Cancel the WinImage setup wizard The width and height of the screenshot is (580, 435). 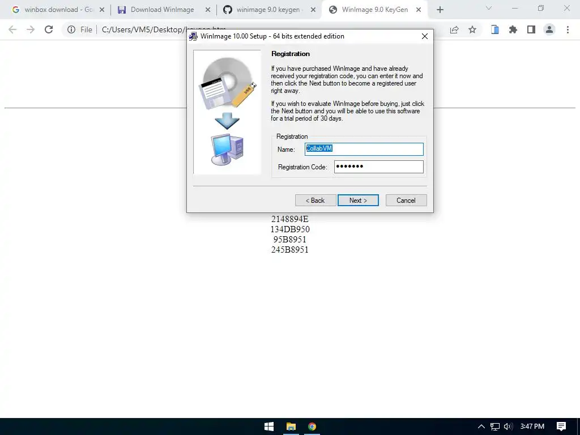click(406, 200)
